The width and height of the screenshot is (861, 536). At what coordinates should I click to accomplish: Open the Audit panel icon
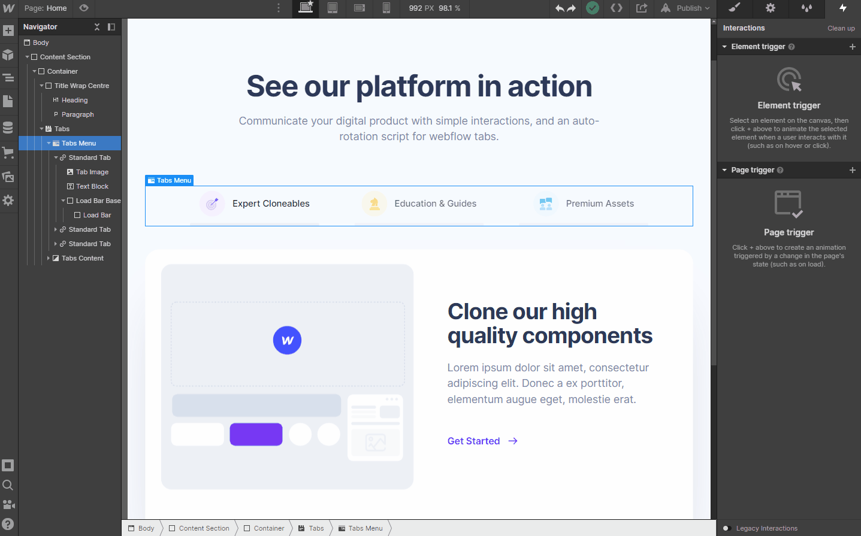coord(8,465)
